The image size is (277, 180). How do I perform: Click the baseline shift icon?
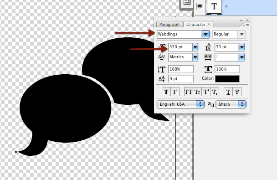(161, 79)
